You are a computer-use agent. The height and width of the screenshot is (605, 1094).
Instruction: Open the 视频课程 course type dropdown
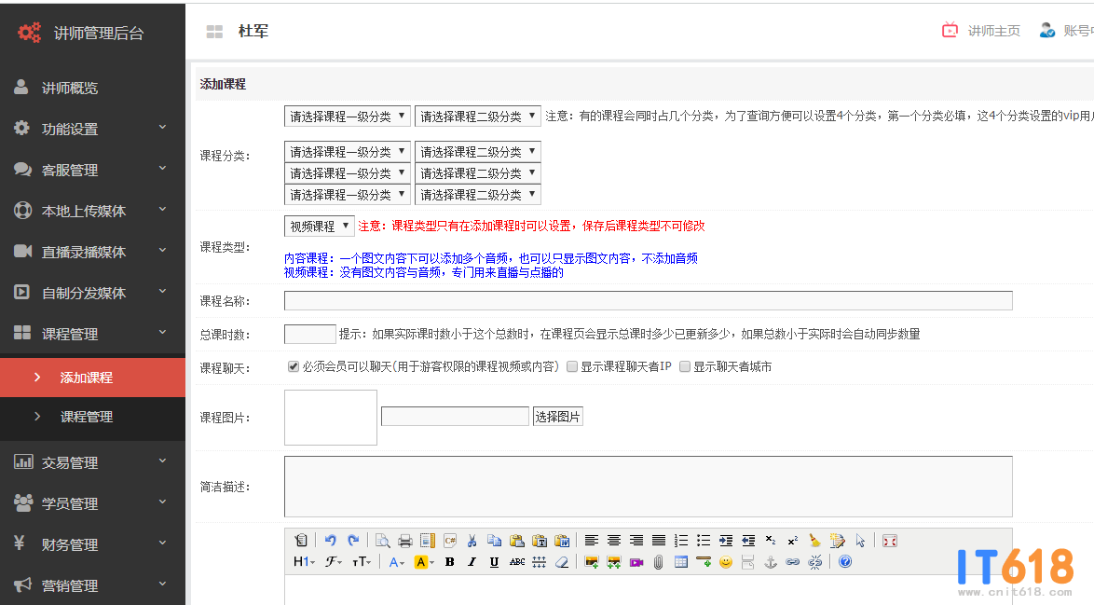[319, 227]
